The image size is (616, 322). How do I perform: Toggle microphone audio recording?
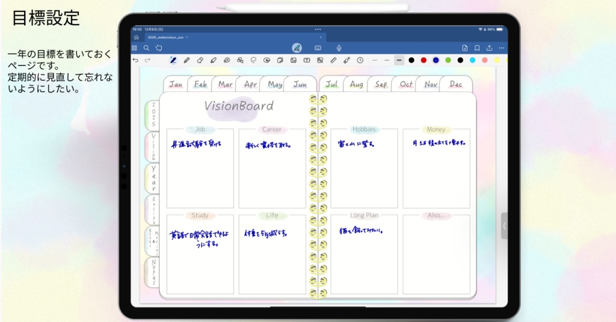(x=339, y=48)
